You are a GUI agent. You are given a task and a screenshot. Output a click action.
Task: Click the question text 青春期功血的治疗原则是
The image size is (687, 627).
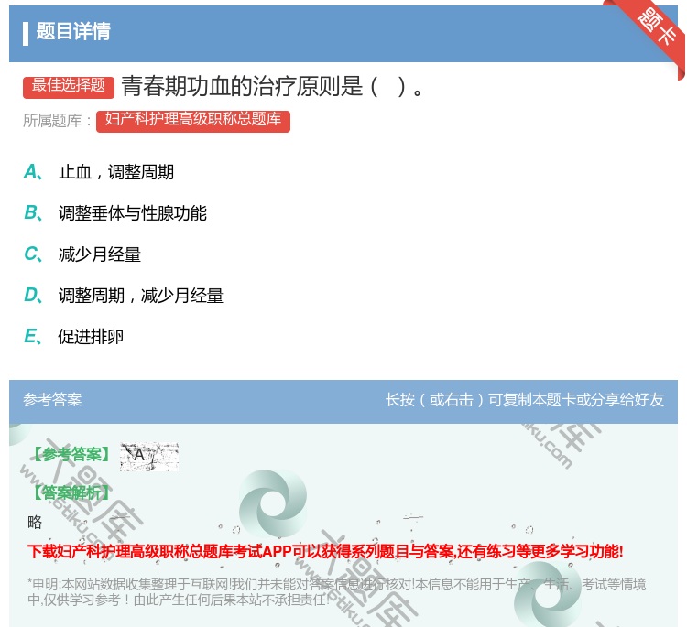click(x=272, y=86)
